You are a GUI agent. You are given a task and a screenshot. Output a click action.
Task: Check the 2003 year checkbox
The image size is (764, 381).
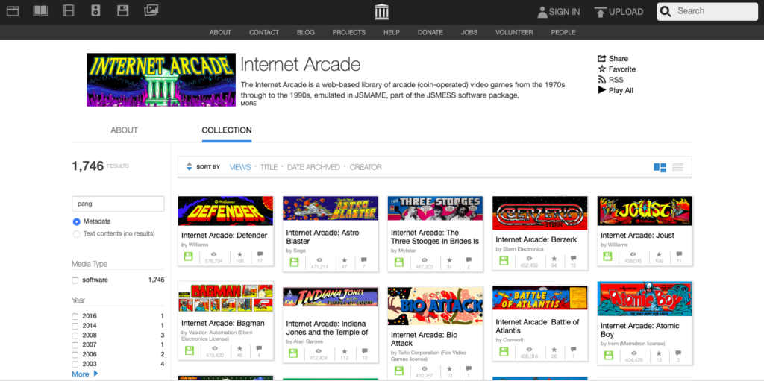(75, 365)
